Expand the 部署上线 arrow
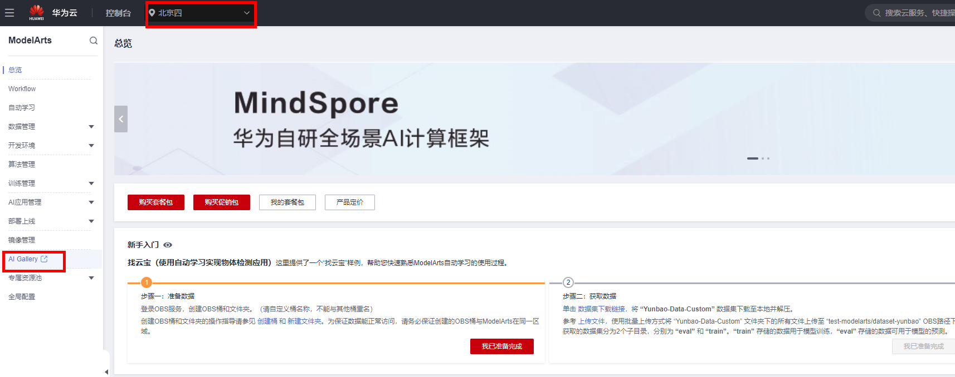 91,221
